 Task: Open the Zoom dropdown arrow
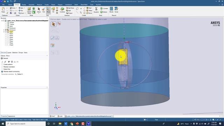(x=25, y=13)
